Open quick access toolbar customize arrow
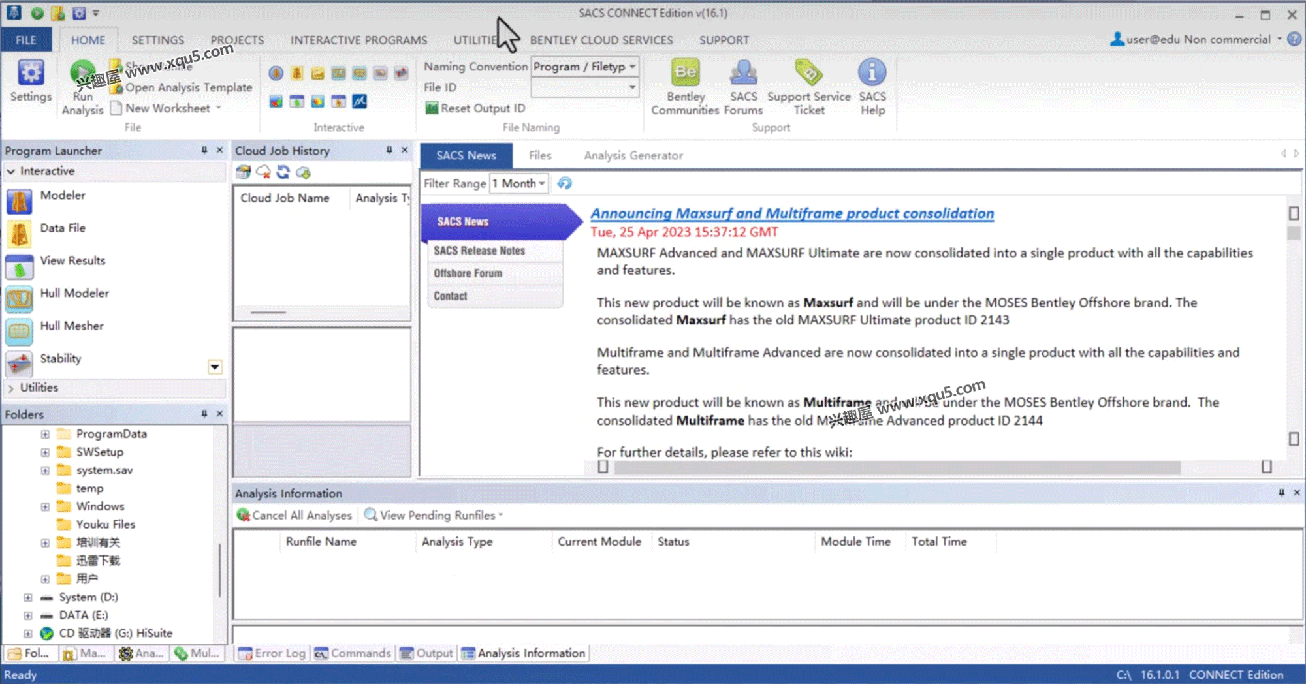This screenshot has width=1306, height=684. coord(96,12)
